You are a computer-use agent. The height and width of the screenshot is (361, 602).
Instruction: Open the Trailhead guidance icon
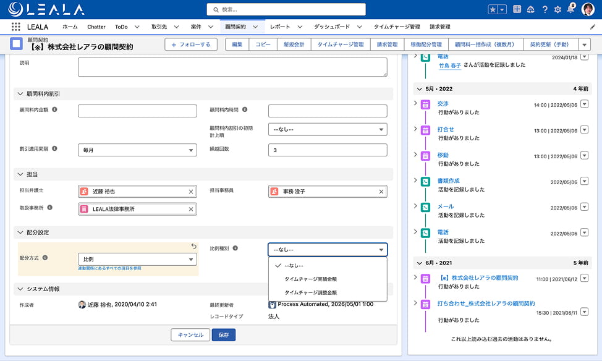(530, 10)
